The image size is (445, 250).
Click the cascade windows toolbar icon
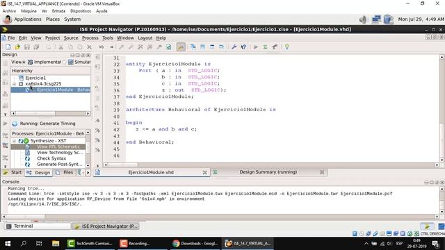pyautogui.click(x=193, y=47)
